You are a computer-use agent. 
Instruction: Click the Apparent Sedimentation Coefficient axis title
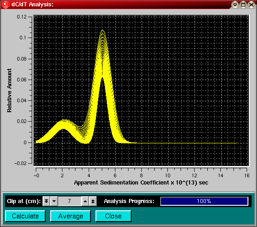coord(141,182)
